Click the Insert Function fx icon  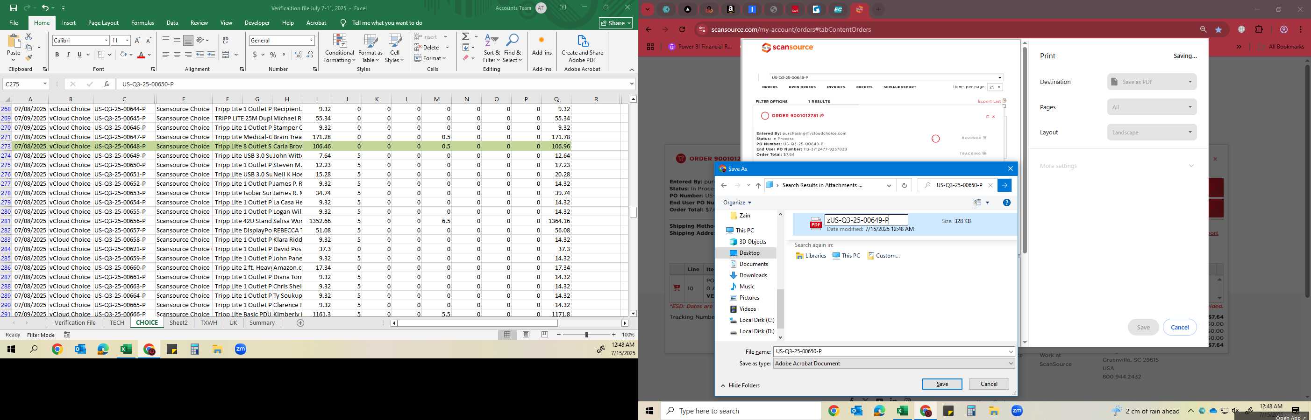pyautogui.click(x=107, y=84)
